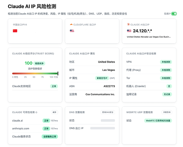Click the Claude starburst logo
This screenshot has height=147, width=183.
[x=128, y=24]
